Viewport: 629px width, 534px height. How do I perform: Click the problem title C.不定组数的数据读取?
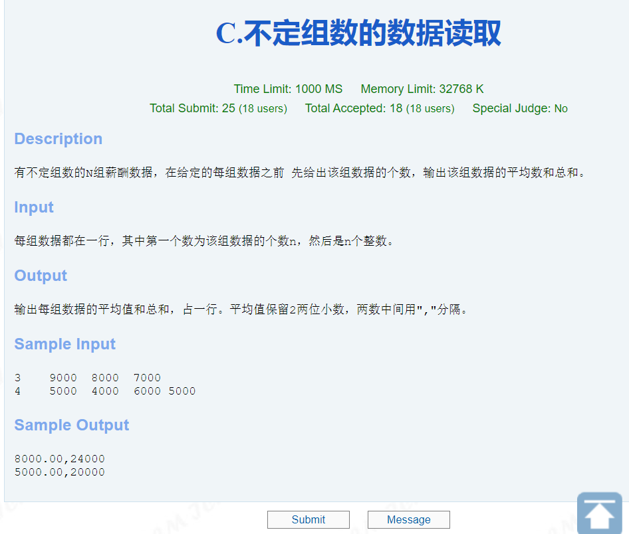tap(358, 33)
